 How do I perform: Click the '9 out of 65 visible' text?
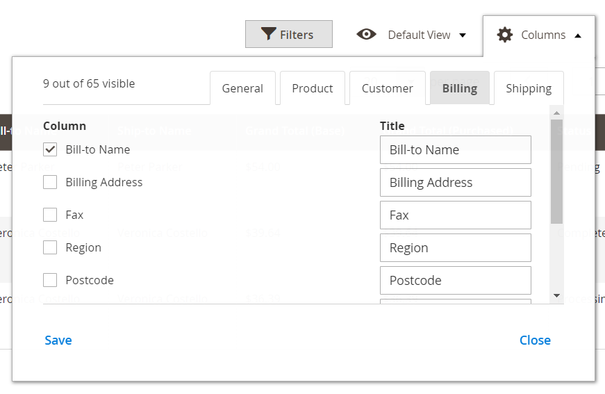click(89, 83)
